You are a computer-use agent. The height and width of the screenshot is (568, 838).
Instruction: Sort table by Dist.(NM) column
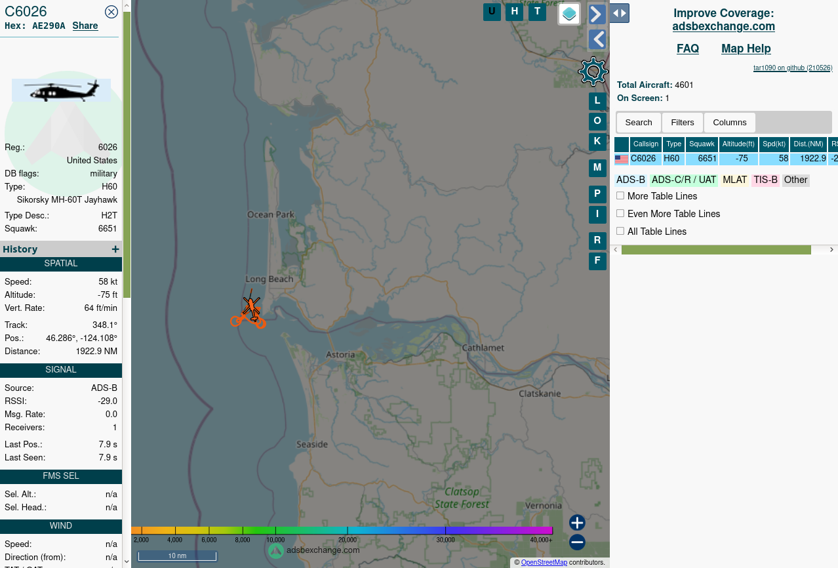pos(808,144)
